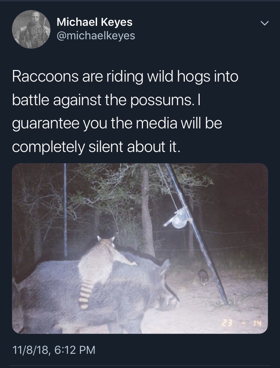Open the attached trail camera photo
280x368 pixels.
(140, 248)
